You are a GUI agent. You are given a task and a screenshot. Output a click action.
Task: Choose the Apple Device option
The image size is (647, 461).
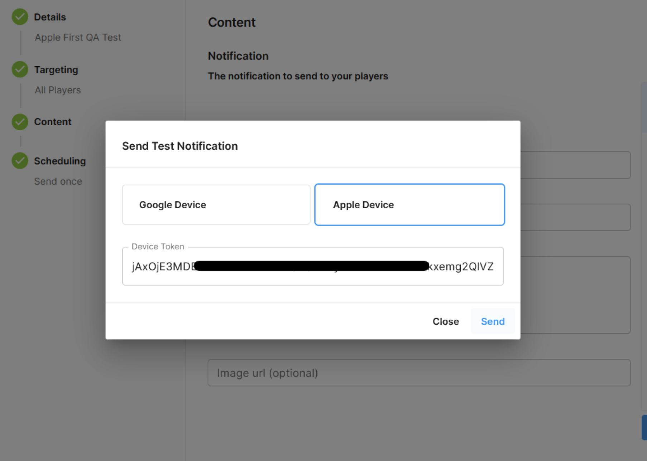tap(409, 205)
